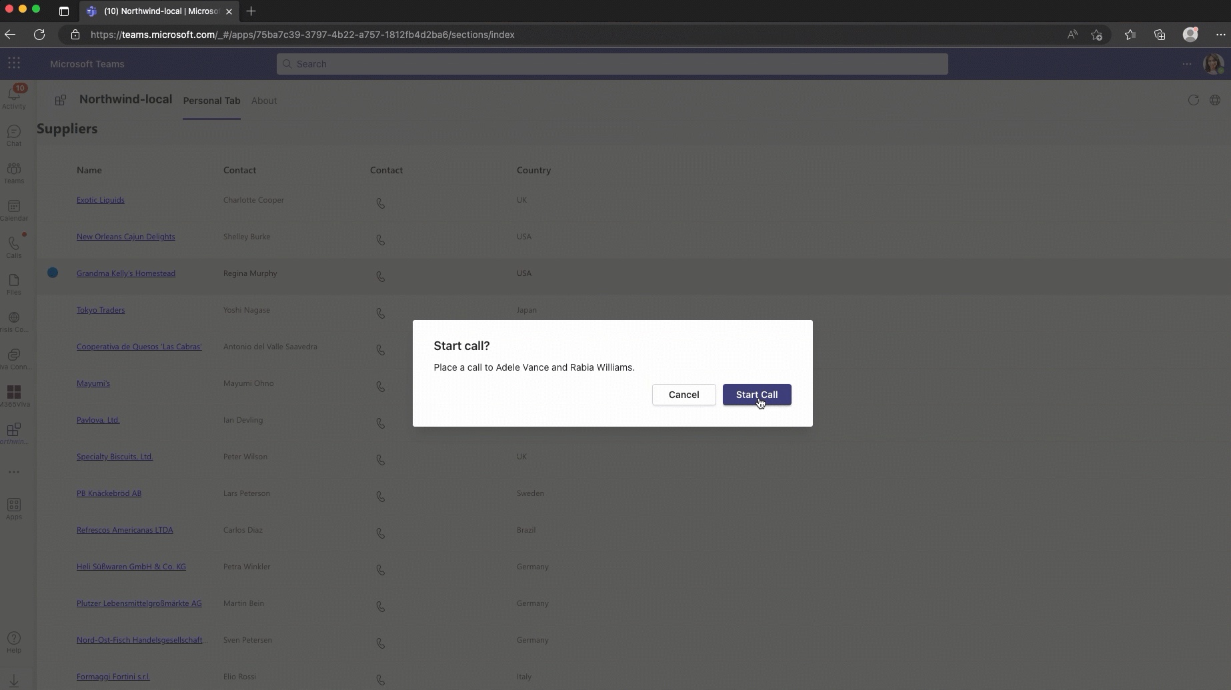Viewport: 1231px width, 690px height.
Task: Open Chat in the Teams sidebar
Action: [x=14, y=135]
